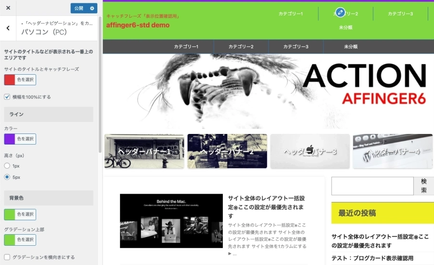Open the green 背景色 color picker
Screen dimensions: 434x265
click(10, 214)
